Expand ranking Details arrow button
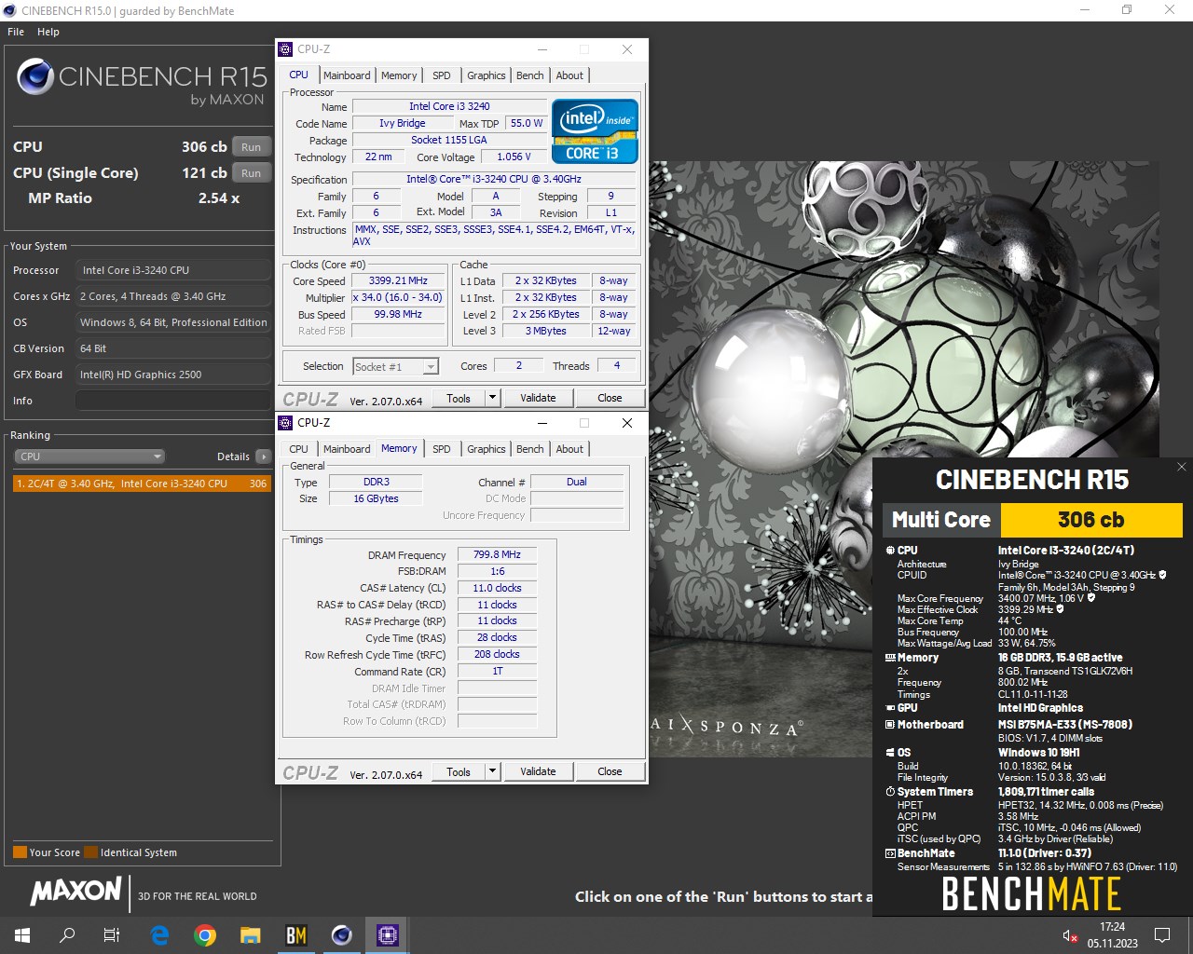 coord(264,457)
